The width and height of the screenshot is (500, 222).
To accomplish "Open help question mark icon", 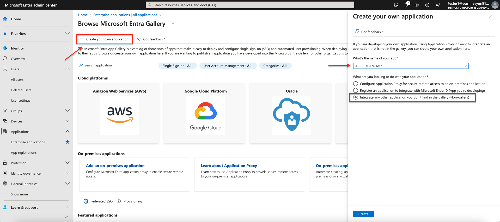I will [427, 5].
